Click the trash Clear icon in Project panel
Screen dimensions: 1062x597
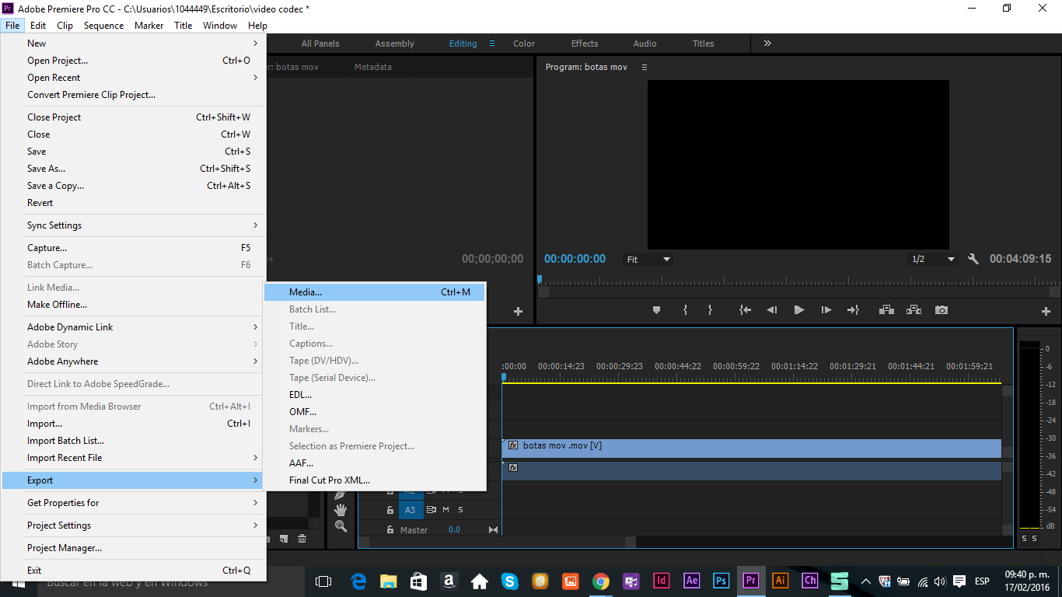coord(302,539)
